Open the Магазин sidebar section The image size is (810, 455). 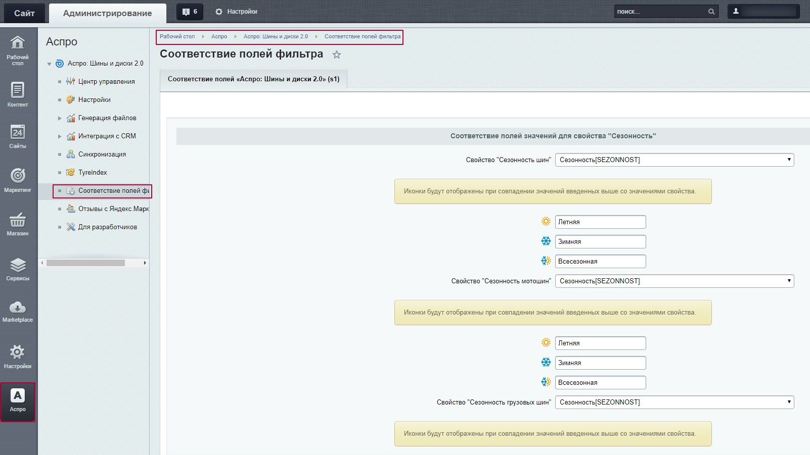[x=18, y=224]
